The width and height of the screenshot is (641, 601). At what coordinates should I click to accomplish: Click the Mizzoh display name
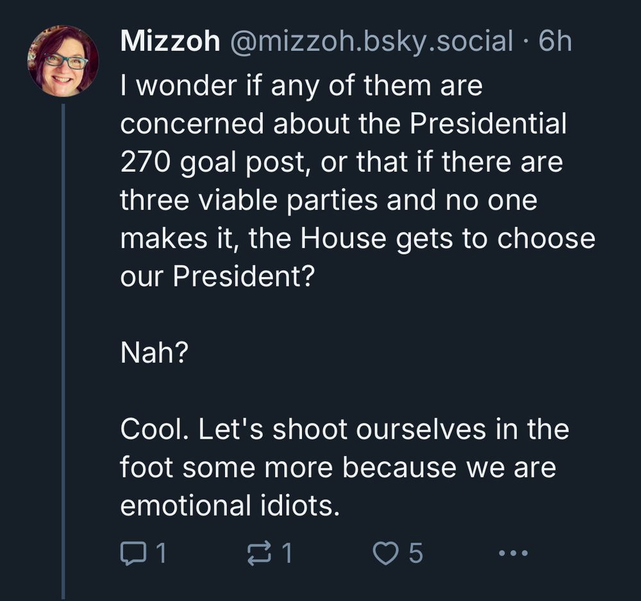170,41
